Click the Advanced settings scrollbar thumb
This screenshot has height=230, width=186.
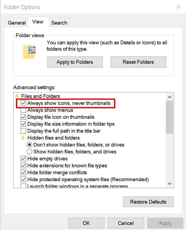[x=170, y=117]
